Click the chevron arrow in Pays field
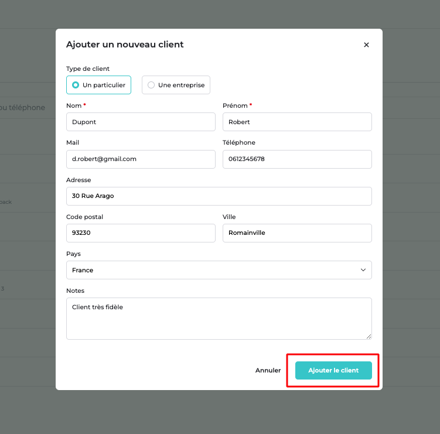The image size is (440, 434). pos(363,270)
